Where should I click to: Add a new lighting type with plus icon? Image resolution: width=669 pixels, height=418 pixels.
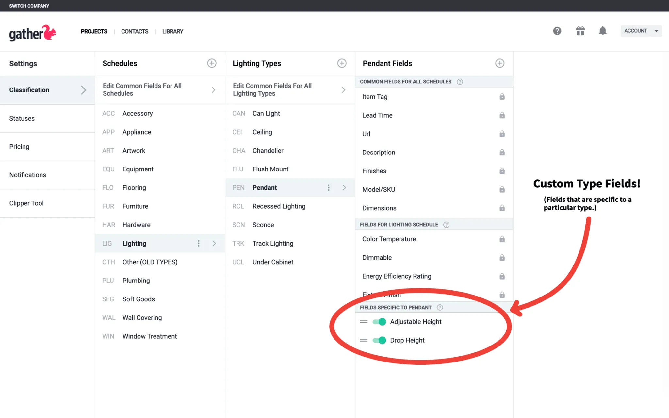[342, 63]
